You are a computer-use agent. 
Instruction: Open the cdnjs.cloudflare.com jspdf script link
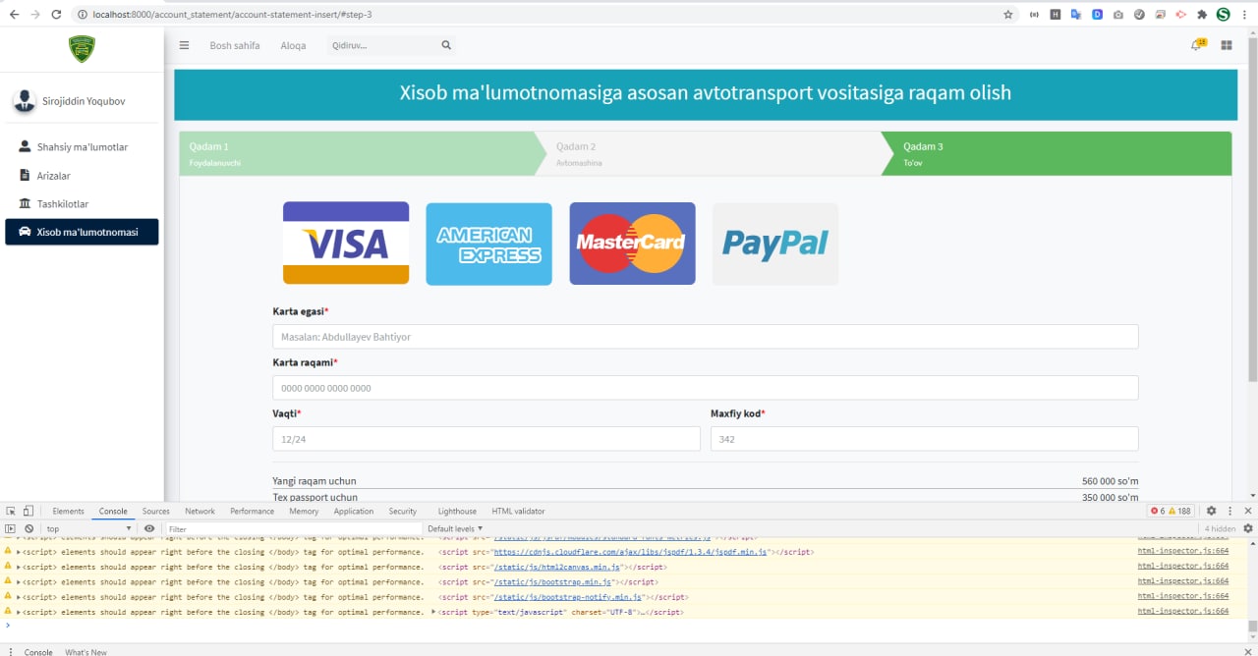[631, 552]
